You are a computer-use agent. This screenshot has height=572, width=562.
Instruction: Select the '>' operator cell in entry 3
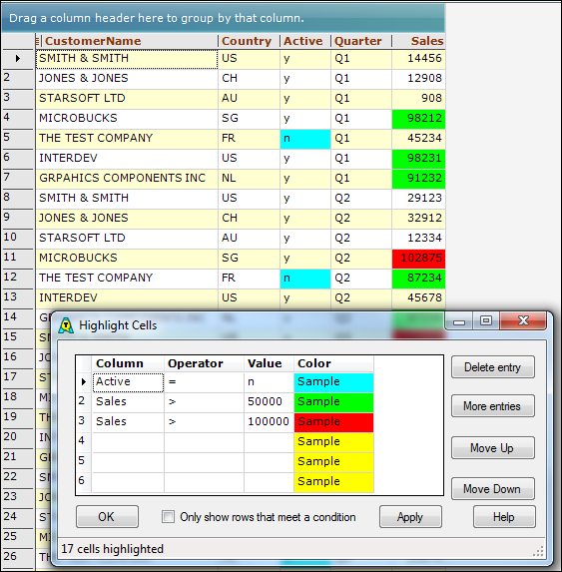click(x=205, y=422)
